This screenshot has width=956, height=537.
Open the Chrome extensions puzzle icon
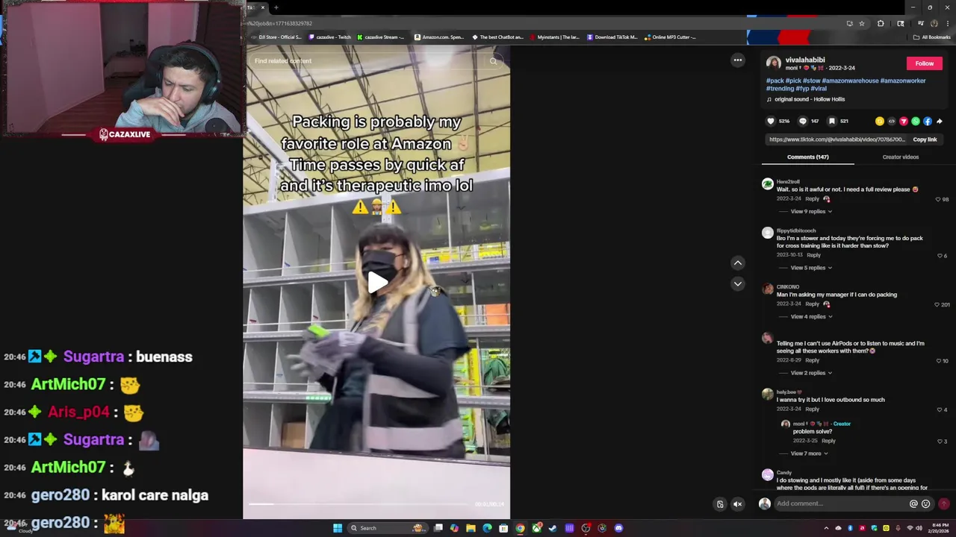[881, 24]
